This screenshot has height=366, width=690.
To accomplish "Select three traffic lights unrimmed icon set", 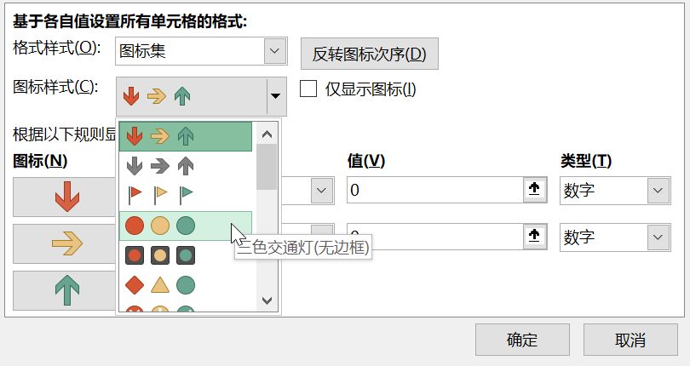I will click(x=186, y=226).
